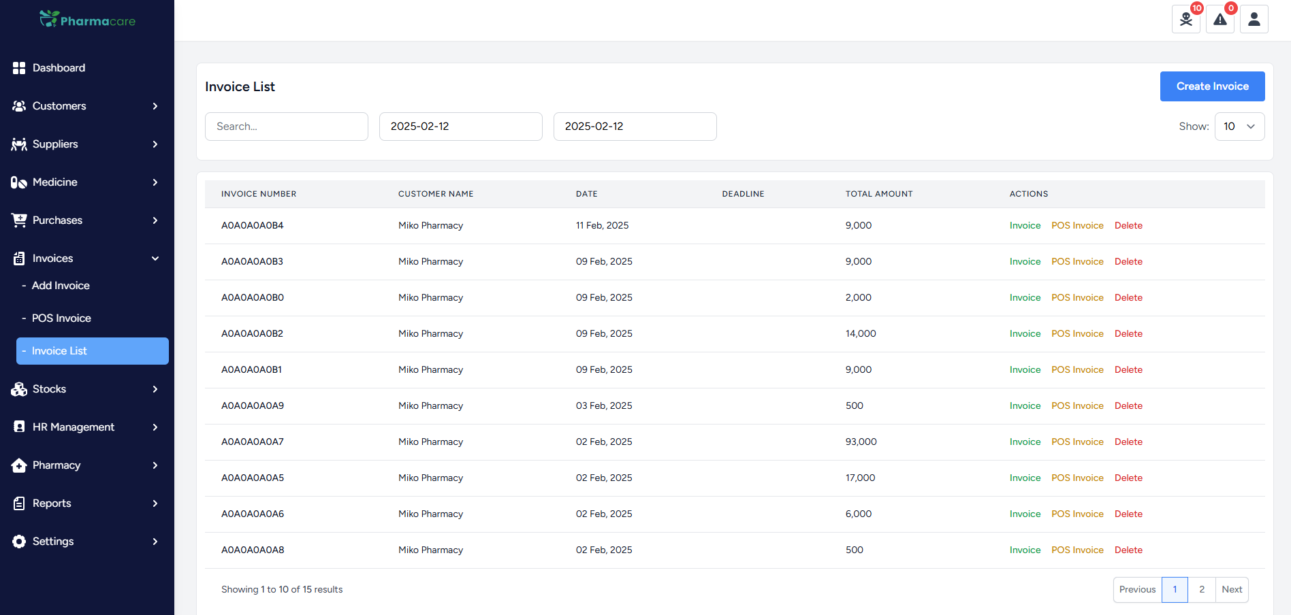Click the Settings gear icon

(x=19, y=542)
